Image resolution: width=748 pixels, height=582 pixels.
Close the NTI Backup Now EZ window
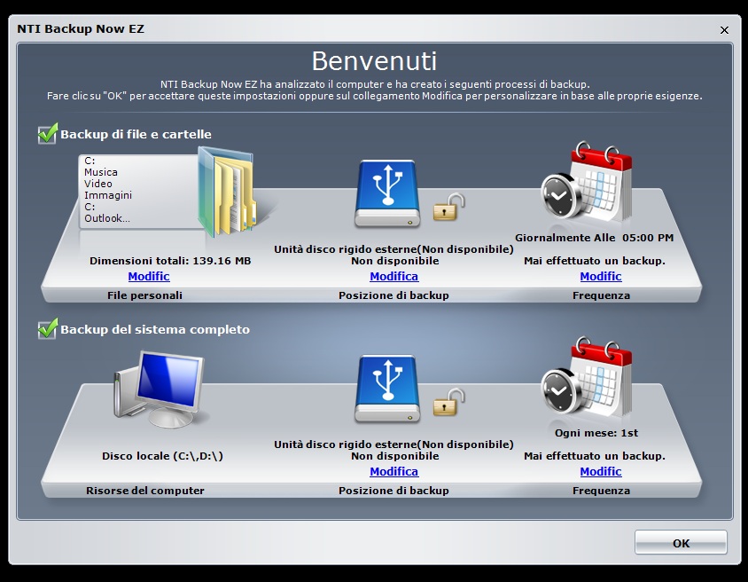724,29
